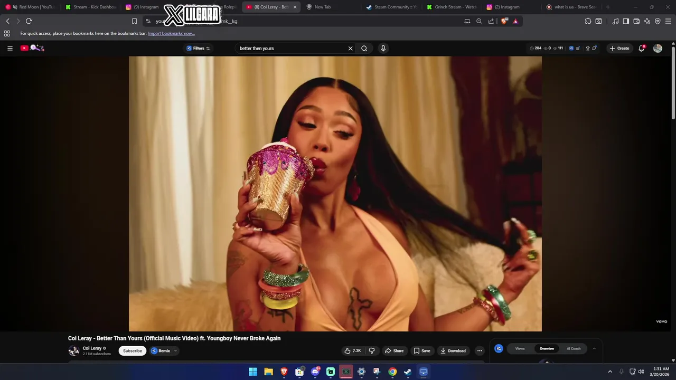Go back using browser back arrow
The width and height of the screenshot is (676, 380).
click(7, 21)
